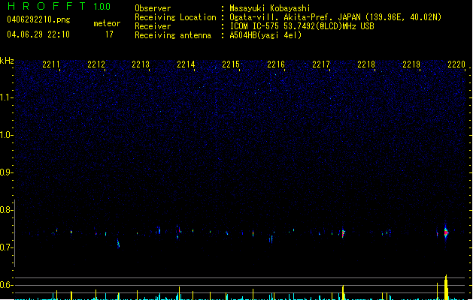Click the 2217 time marker
Viewport: 473px width, 300px height.
(x=321, y=64)
